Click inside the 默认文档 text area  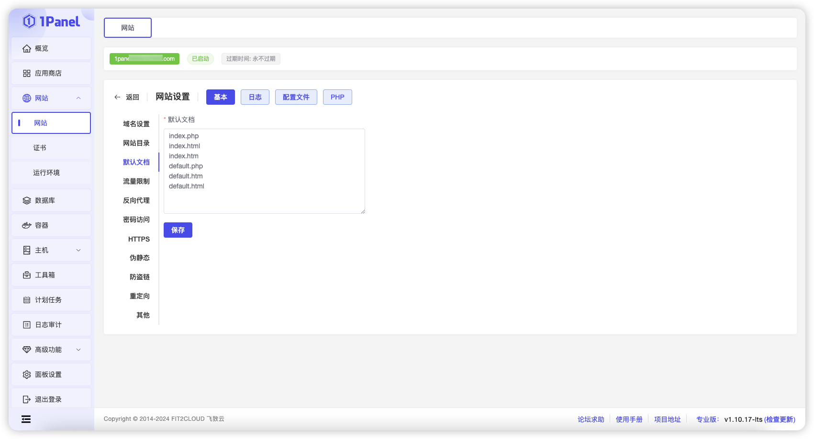tap(264, 171)
